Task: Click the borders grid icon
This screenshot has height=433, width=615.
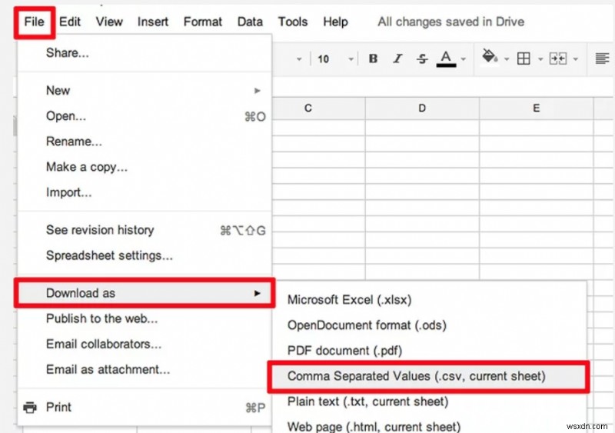Action: click(524, 58)
